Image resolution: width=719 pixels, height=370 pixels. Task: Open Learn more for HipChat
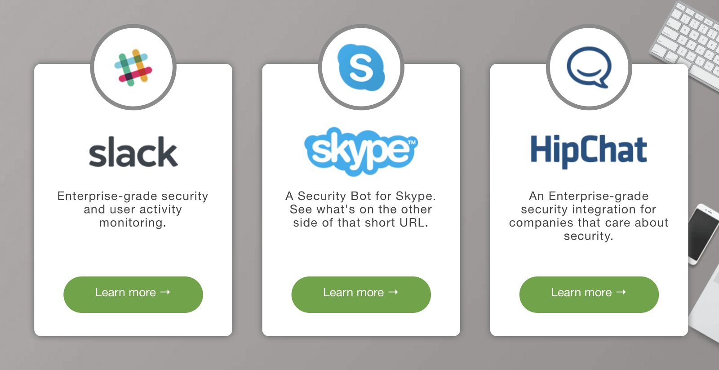581,293
